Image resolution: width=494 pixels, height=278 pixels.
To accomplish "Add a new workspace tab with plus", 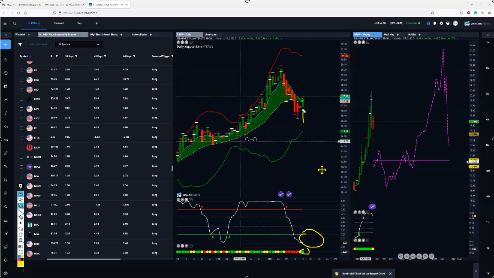I will pyautogui.click(x=96, y=23).
